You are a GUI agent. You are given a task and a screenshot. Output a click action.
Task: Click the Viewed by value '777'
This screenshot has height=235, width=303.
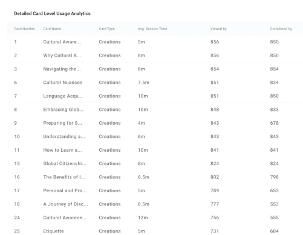[x=215, y=204]
